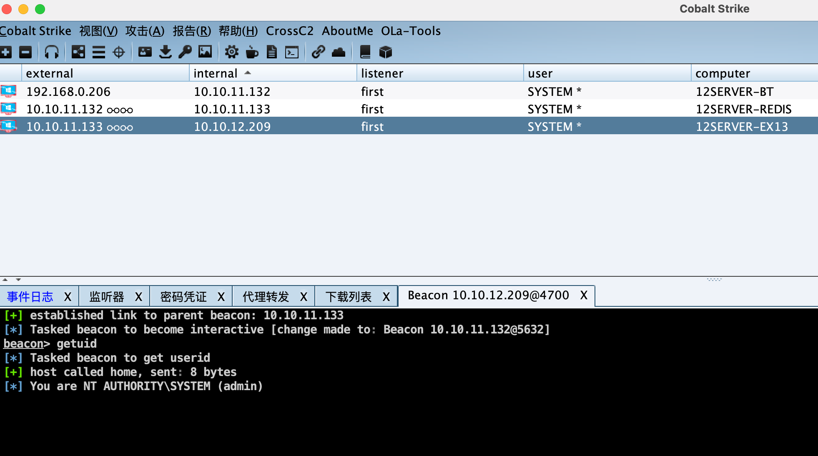The width and height of the screenshot is (818, 456).
Task: Click the Screenshots picture icon
Action: point(205,52)
